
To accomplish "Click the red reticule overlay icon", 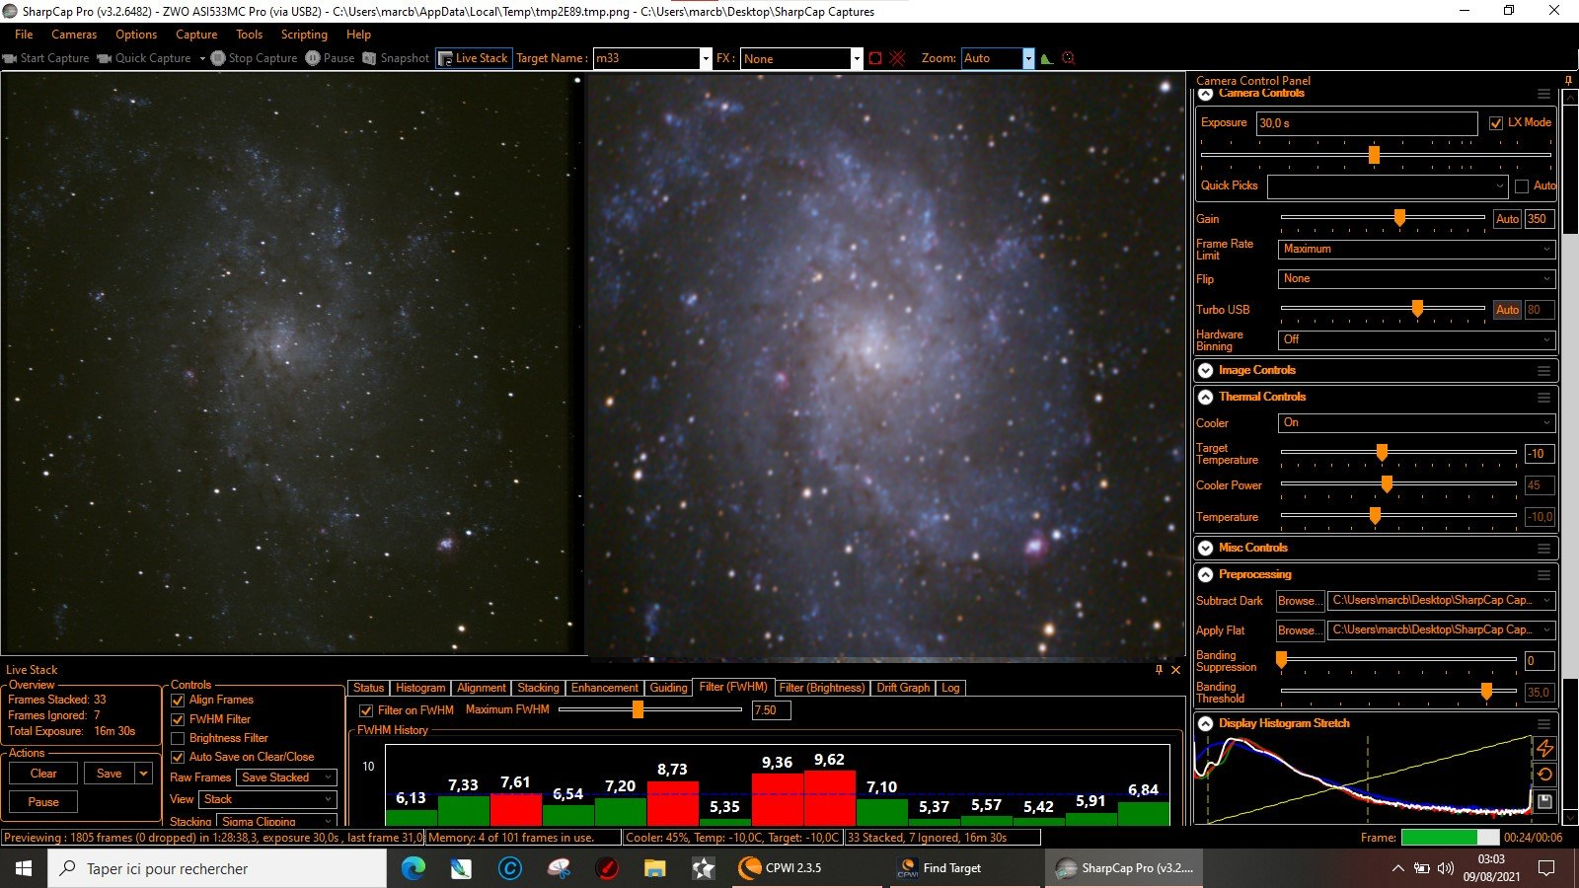I will (897, 58).
